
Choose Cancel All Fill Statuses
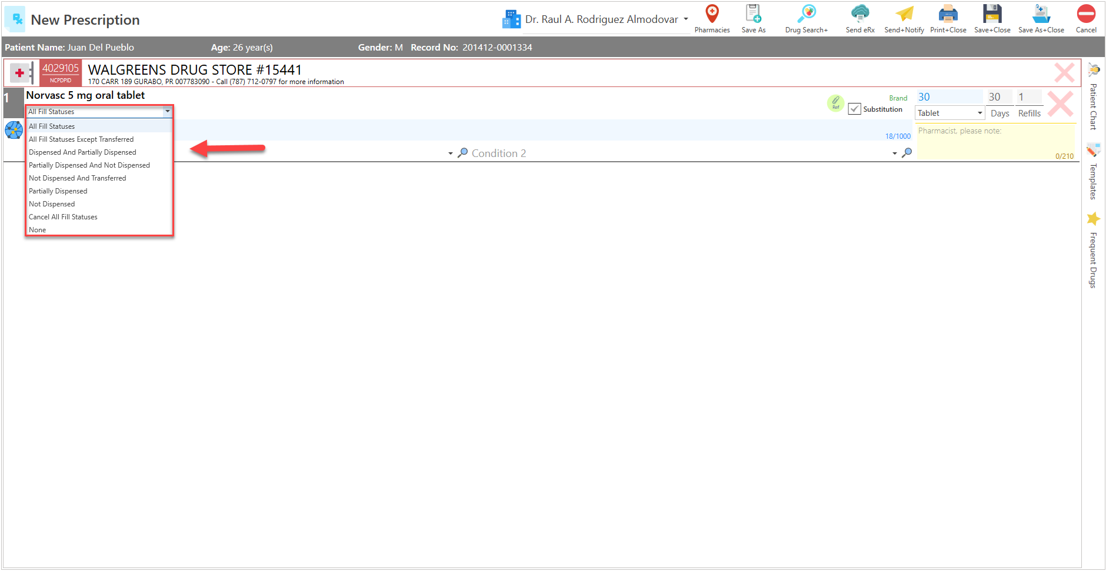tap(99, 217)
